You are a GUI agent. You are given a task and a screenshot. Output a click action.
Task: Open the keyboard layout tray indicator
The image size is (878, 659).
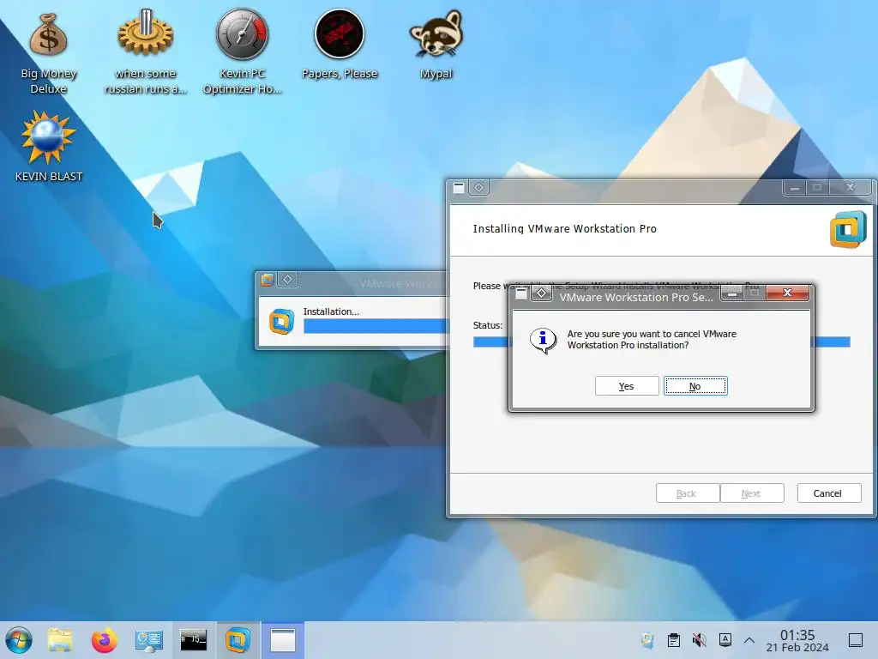pyautogui.click(x=725, y=639)
